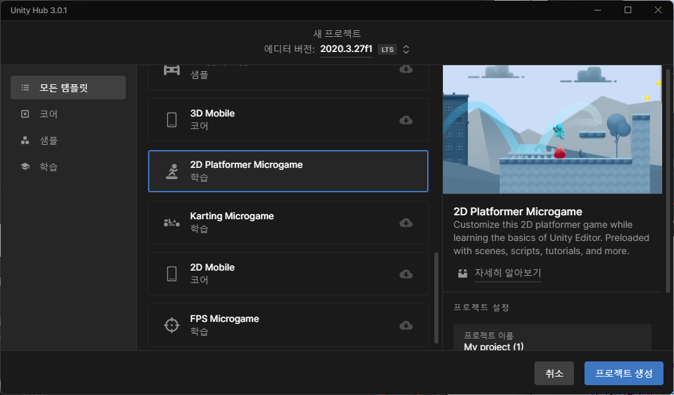Close the Unity Hub window

(658, 11)
